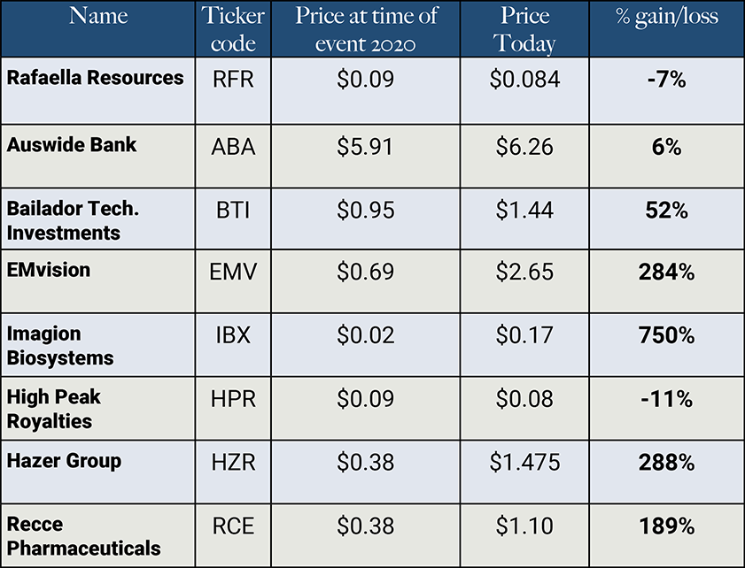Click the 750% gain value
Viewport: 745px width, 568px height.
coord(667,336)
